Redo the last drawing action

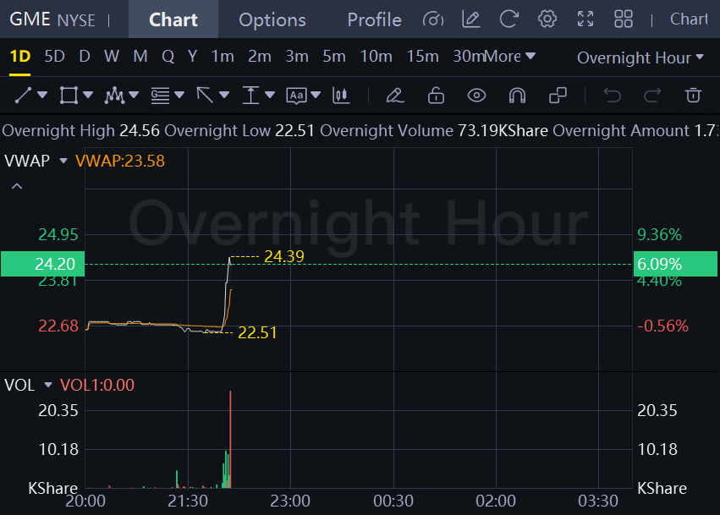(652, 96)
